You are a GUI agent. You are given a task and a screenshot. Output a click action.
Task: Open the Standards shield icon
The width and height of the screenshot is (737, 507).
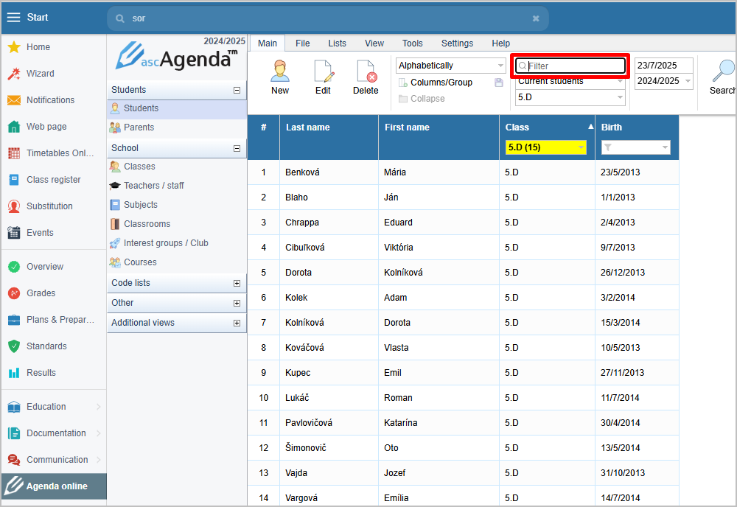(14, 346)
